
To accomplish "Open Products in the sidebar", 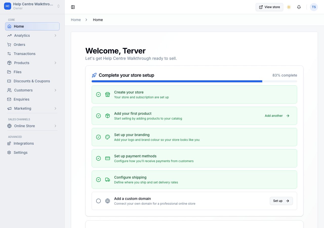I will point(32,63).
